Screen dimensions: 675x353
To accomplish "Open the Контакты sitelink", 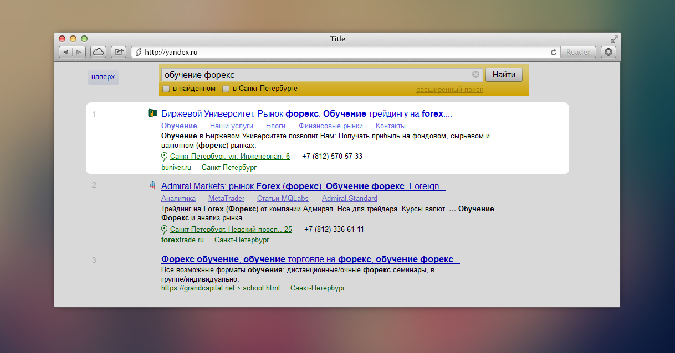I will [x=391, y=126].
